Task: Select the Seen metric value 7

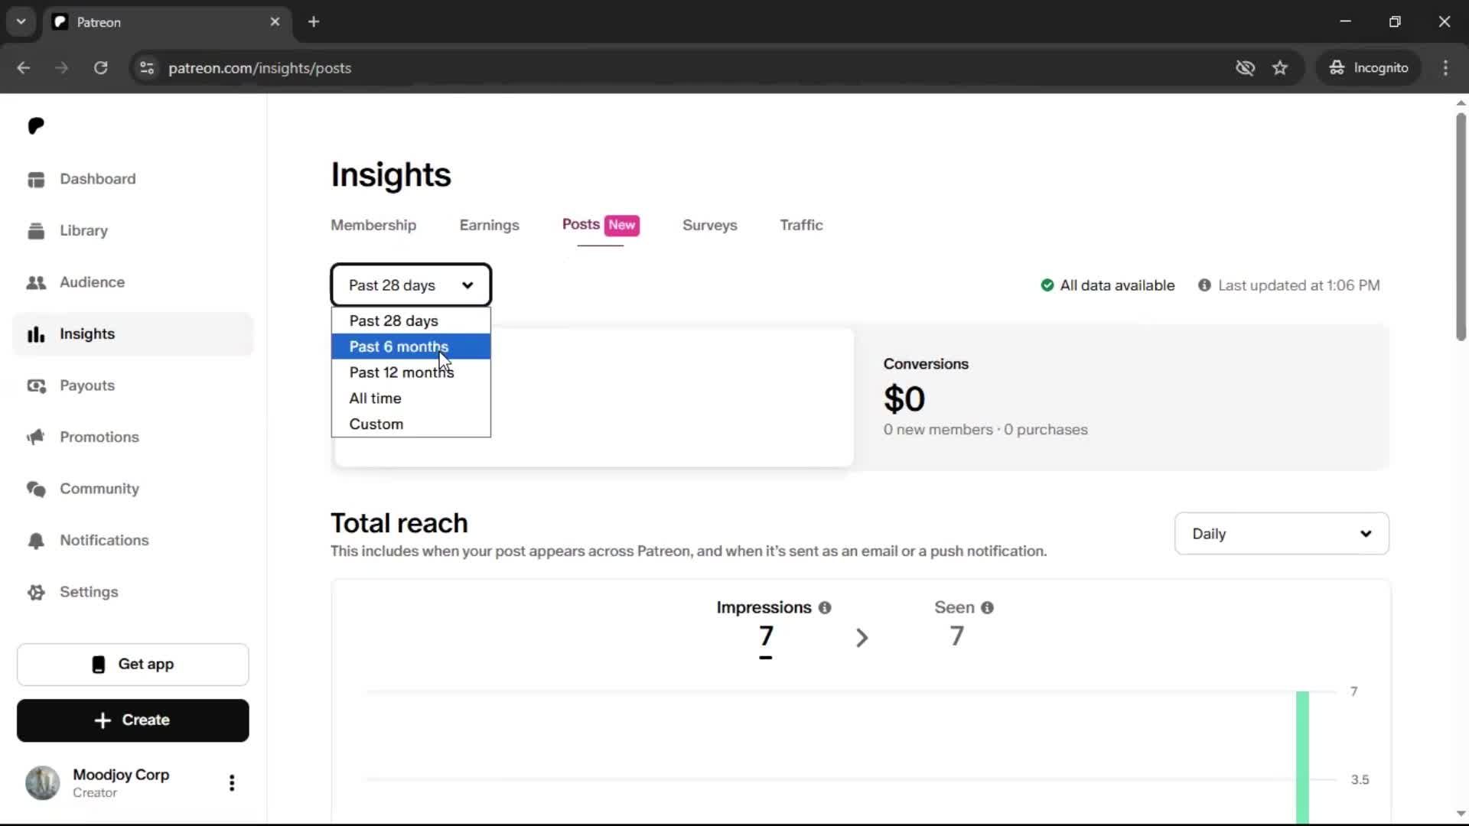Action: click(956, 636)
